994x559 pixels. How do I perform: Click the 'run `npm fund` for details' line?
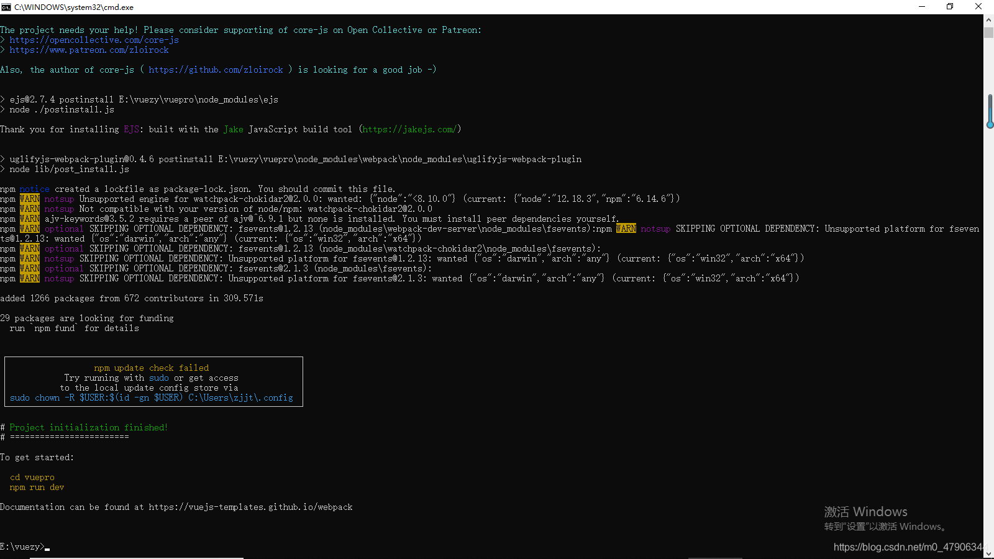tap(75, 328)
